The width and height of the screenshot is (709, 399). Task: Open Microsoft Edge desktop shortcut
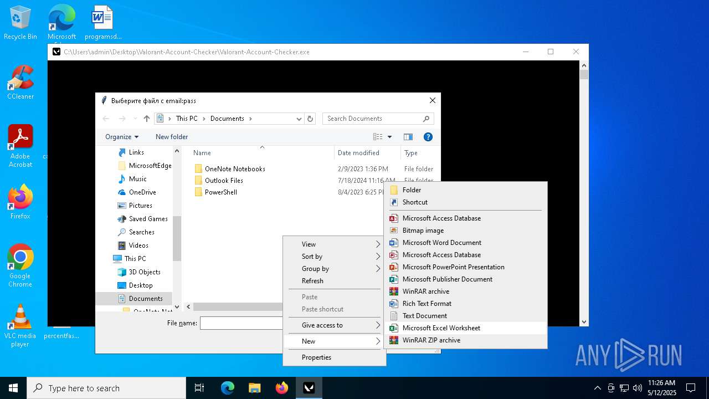pyautogui.click(x=61, y=23)
